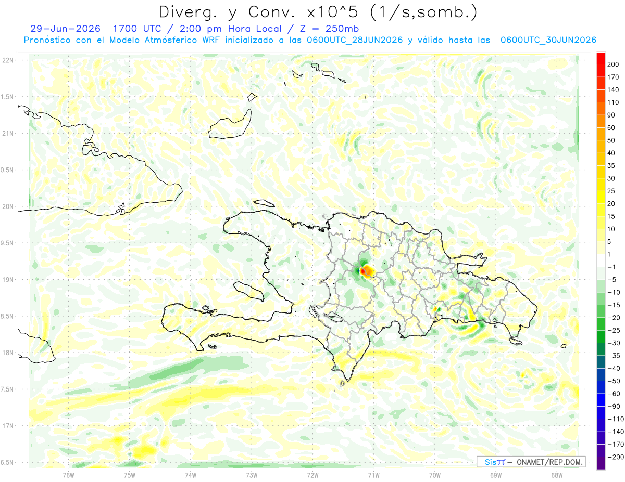Click the latitude label '8.5N'
625x482 pixels.
(x=7, y=316)
